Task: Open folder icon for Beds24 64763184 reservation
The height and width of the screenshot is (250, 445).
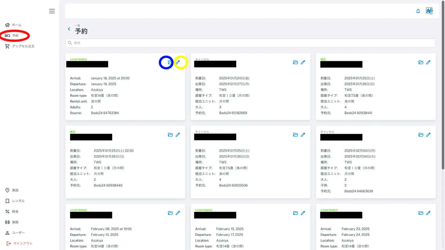Action: 170,62
